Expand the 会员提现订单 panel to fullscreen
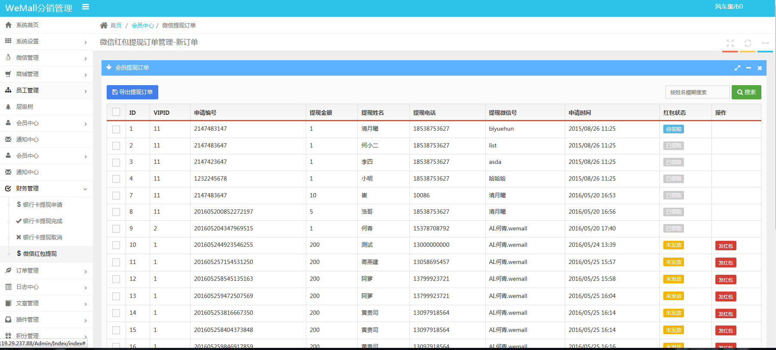Screen dimensions: 776x350 click(x=737, y=68)
